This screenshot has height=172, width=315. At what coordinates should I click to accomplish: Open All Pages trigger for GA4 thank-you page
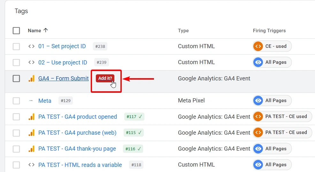point(272,149)
